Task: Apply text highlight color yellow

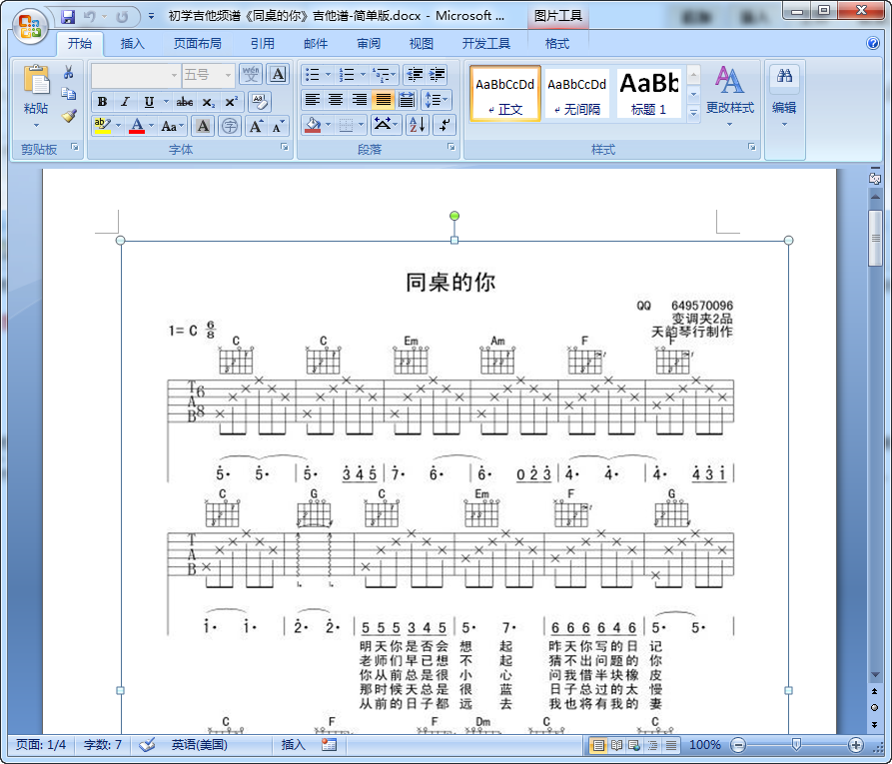Action: 101,123
